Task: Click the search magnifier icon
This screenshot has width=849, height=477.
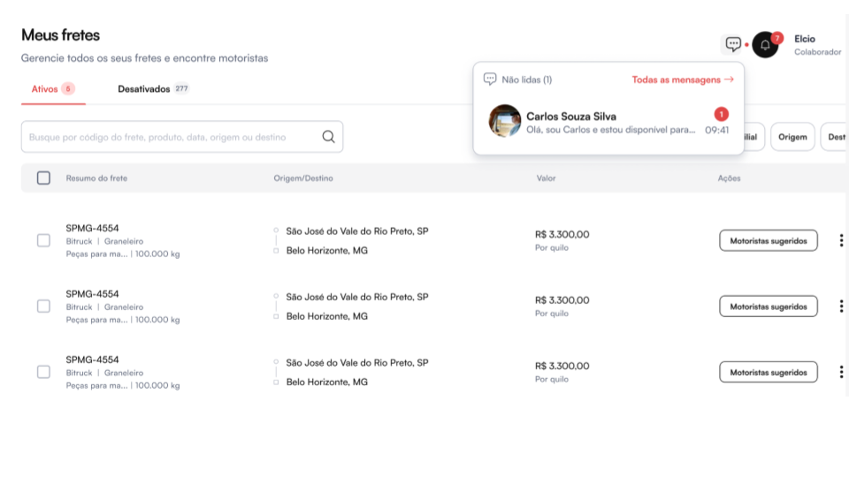Action: (329, 137)
